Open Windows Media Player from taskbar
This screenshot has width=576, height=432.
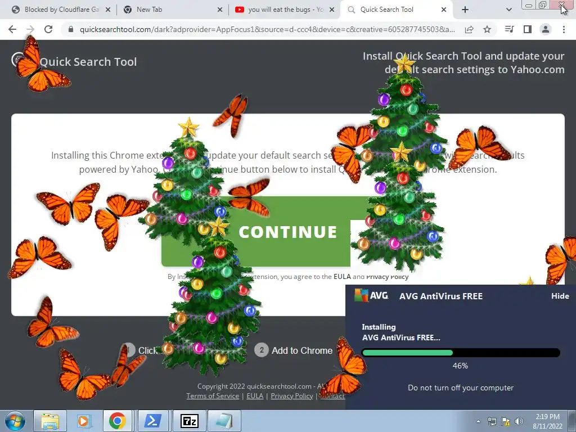(84, 421)
